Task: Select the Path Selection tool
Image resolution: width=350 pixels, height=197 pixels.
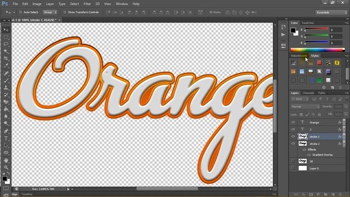Action: [6, 146]
